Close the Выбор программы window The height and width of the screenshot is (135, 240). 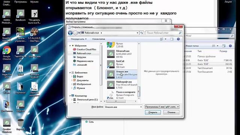pyautogui.click(x=166, y=21)
